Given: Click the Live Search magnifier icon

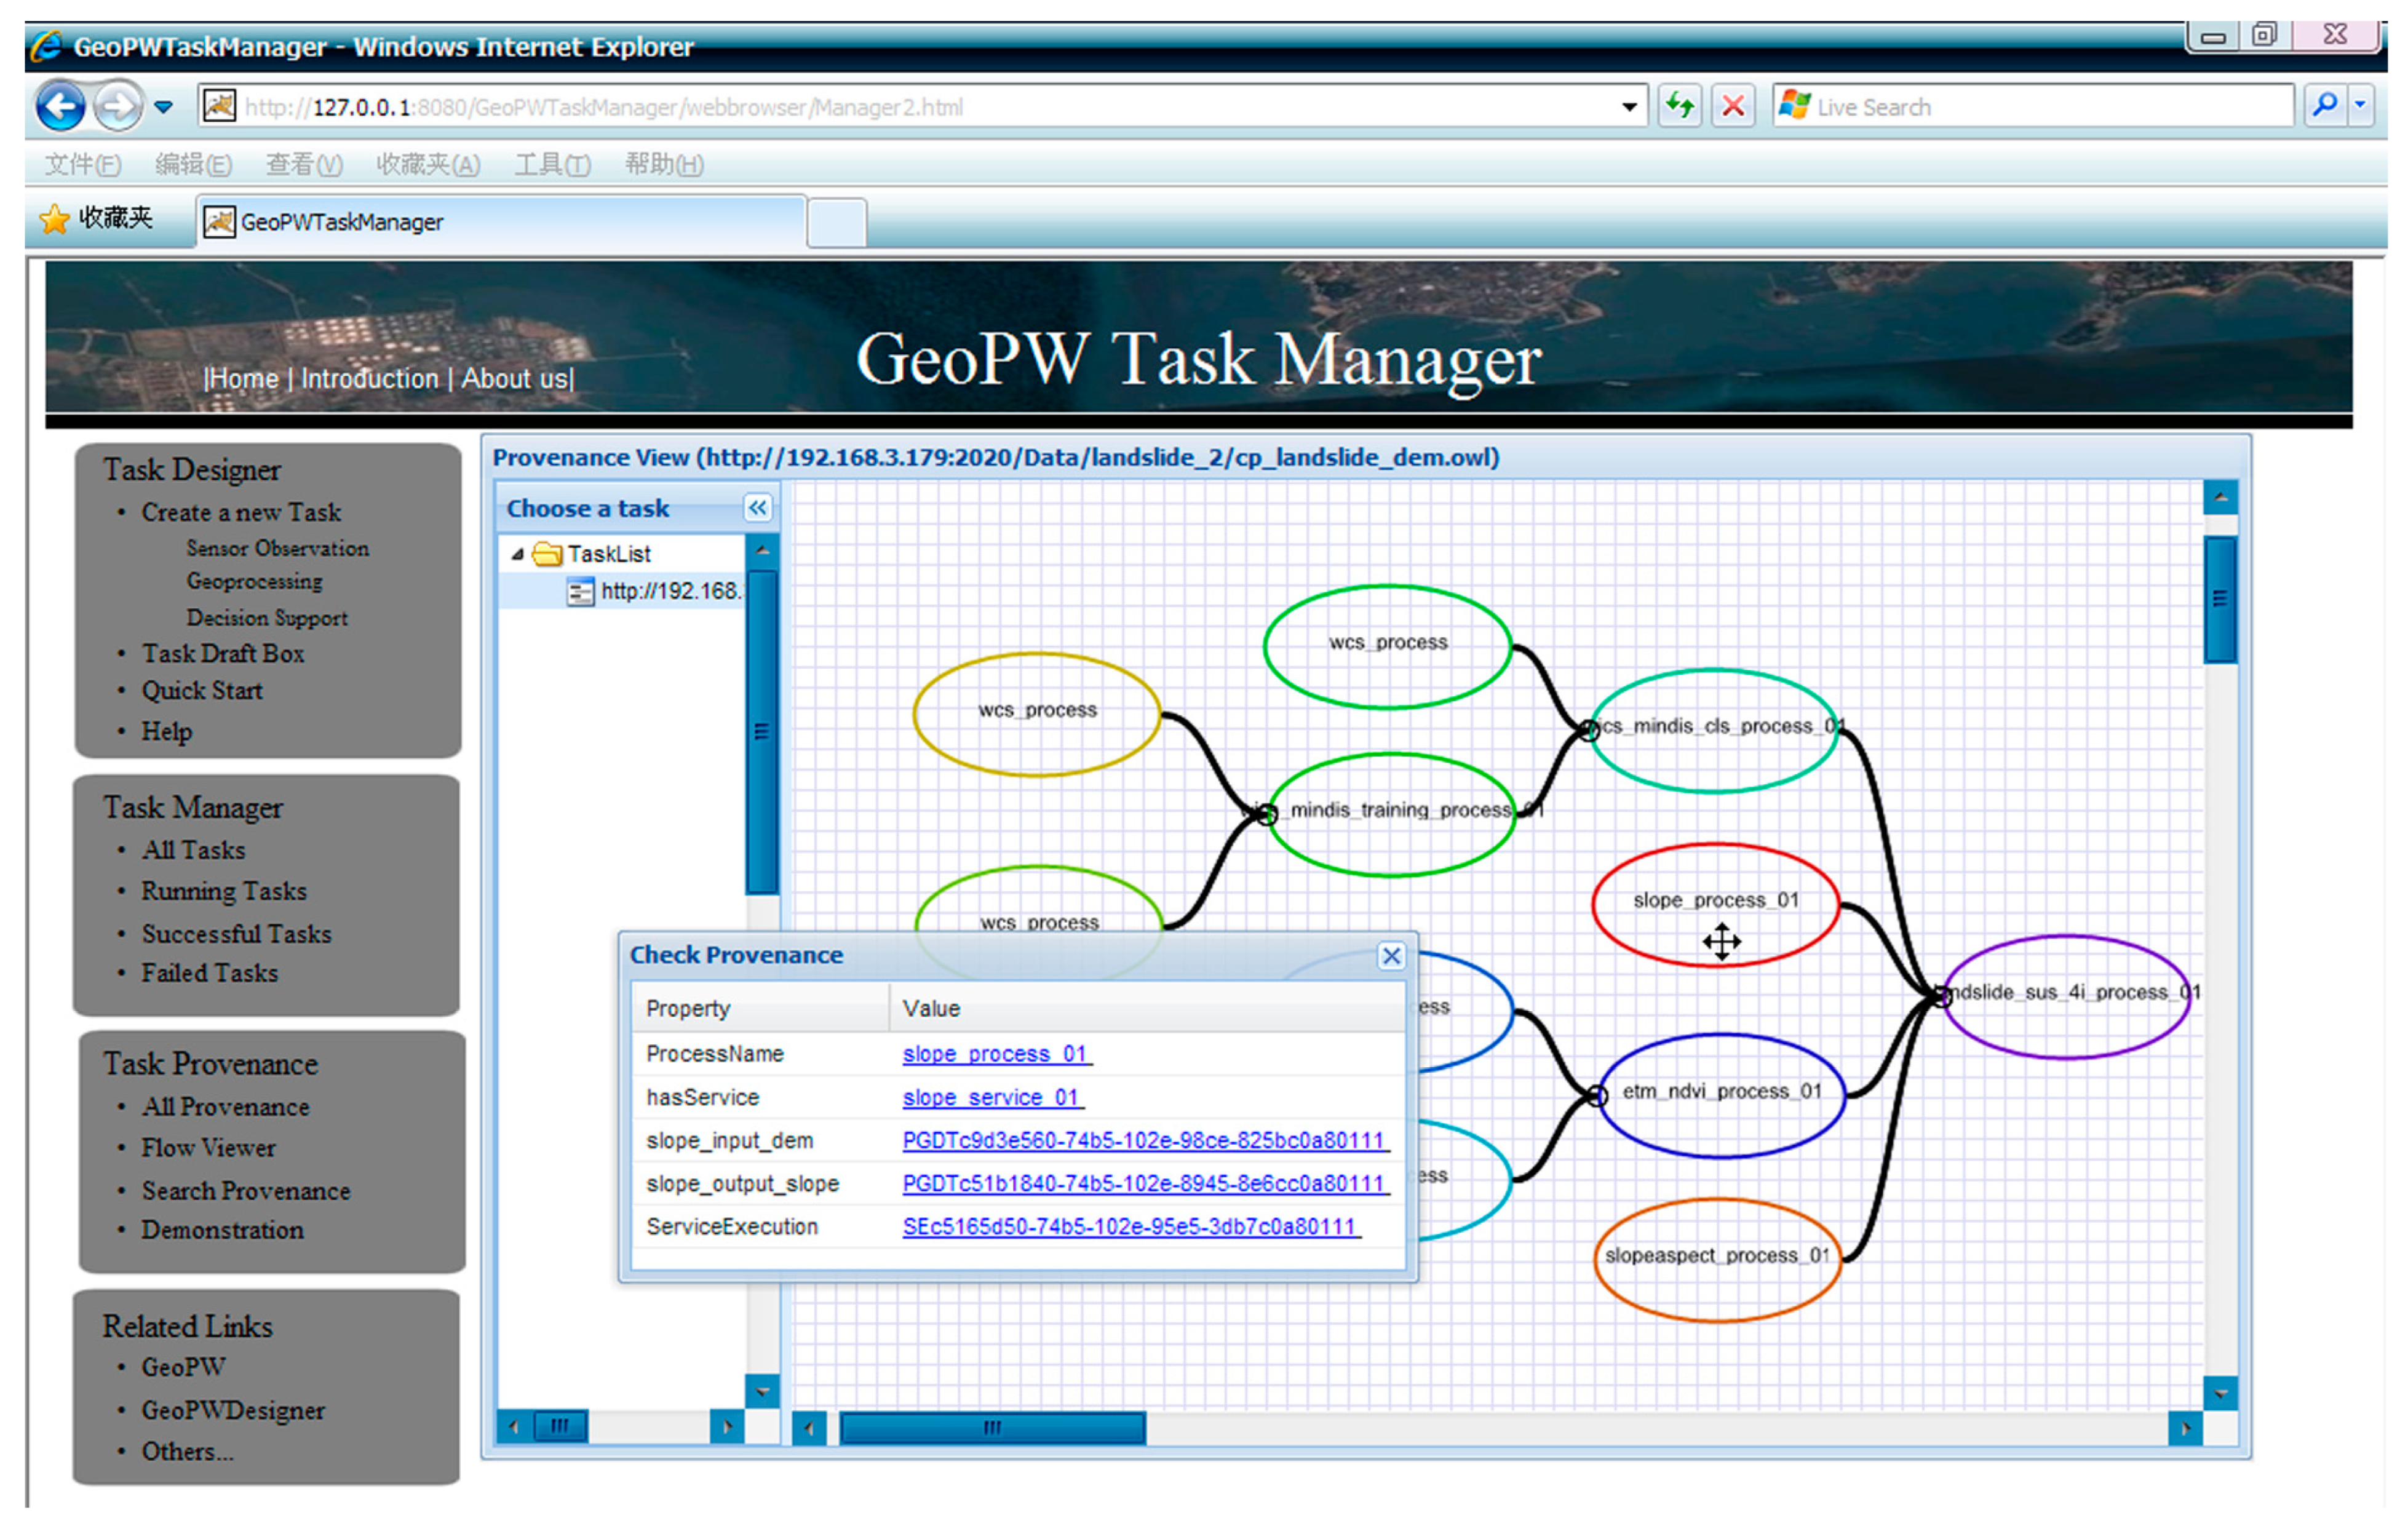Looking at the screenshot, I should (x=2325, y=105).
